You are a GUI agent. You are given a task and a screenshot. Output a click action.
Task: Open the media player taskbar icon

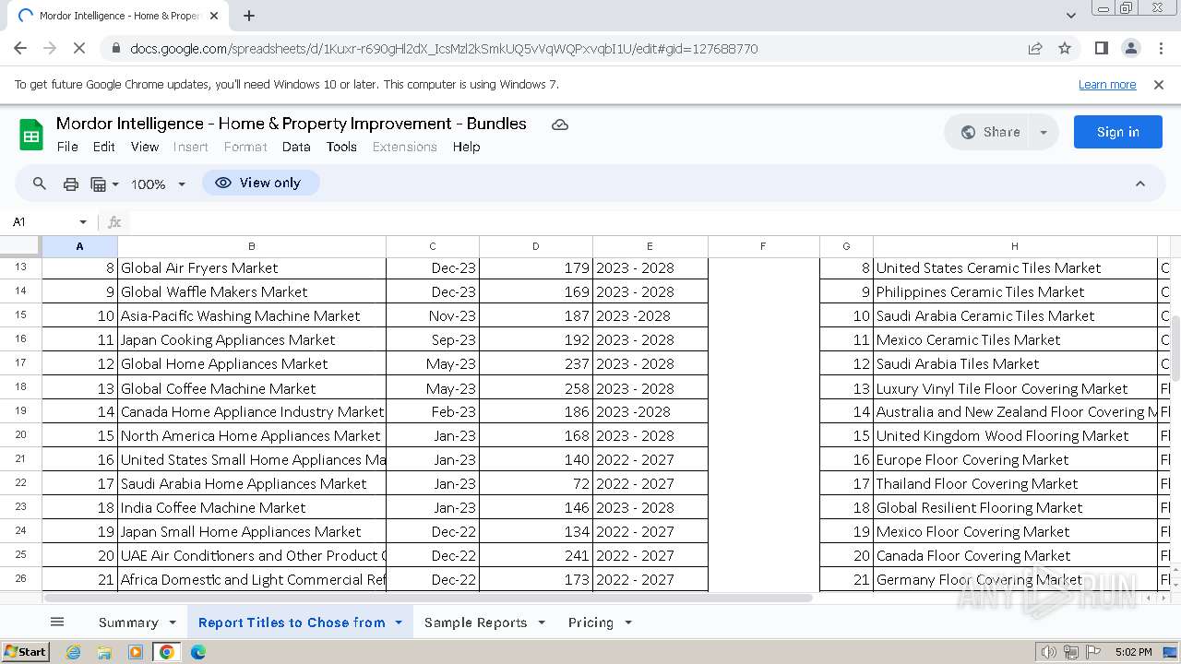[x=136, y=652]
